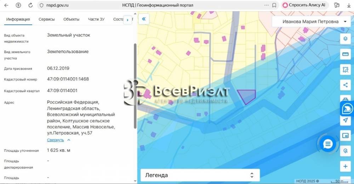Click the highlighted purple land parcel

246,96
